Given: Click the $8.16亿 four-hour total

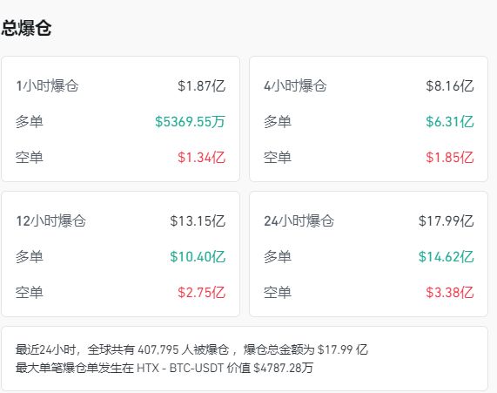Looking at the screenshot, I should 449,86.
